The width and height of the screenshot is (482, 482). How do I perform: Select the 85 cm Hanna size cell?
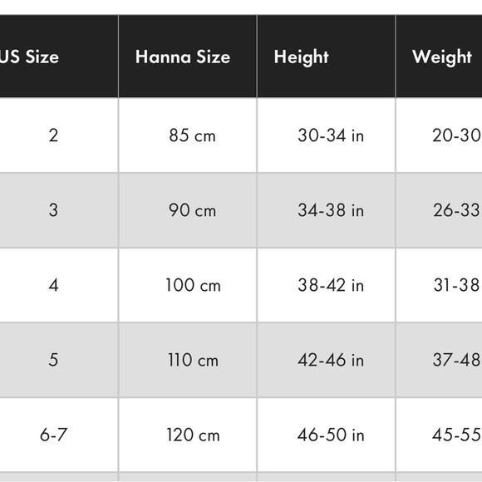point(188,135)
